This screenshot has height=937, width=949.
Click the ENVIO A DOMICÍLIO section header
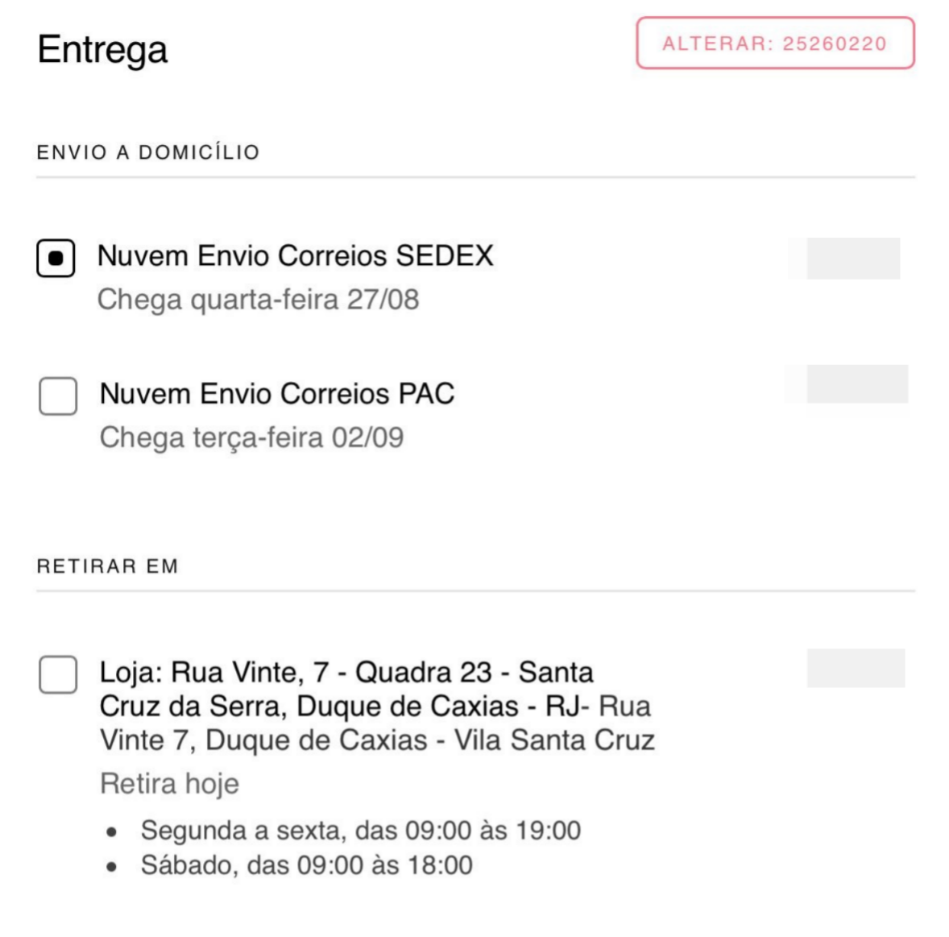[148, 152]
